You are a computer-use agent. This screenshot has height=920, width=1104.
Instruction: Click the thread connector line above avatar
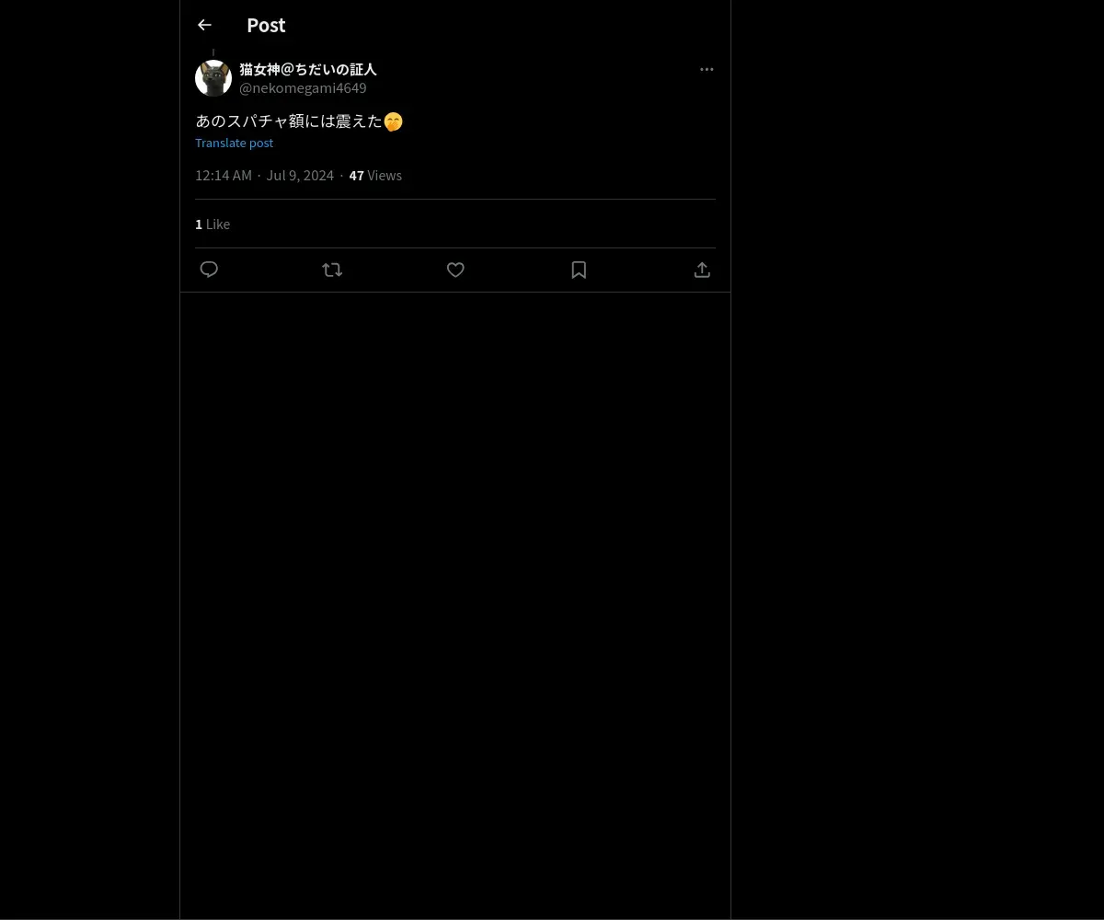tap(213, 53)
